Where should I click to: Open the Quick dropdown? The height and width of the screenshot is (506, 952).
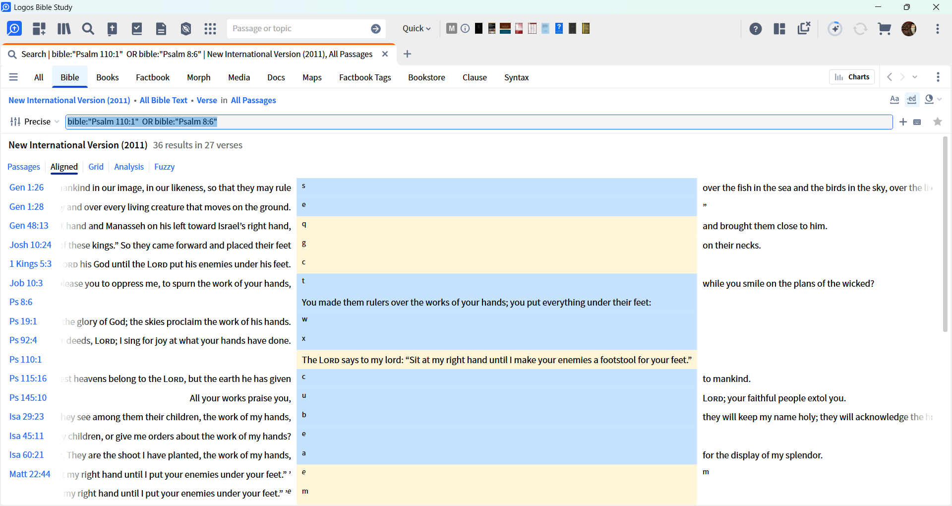(416, 29)
